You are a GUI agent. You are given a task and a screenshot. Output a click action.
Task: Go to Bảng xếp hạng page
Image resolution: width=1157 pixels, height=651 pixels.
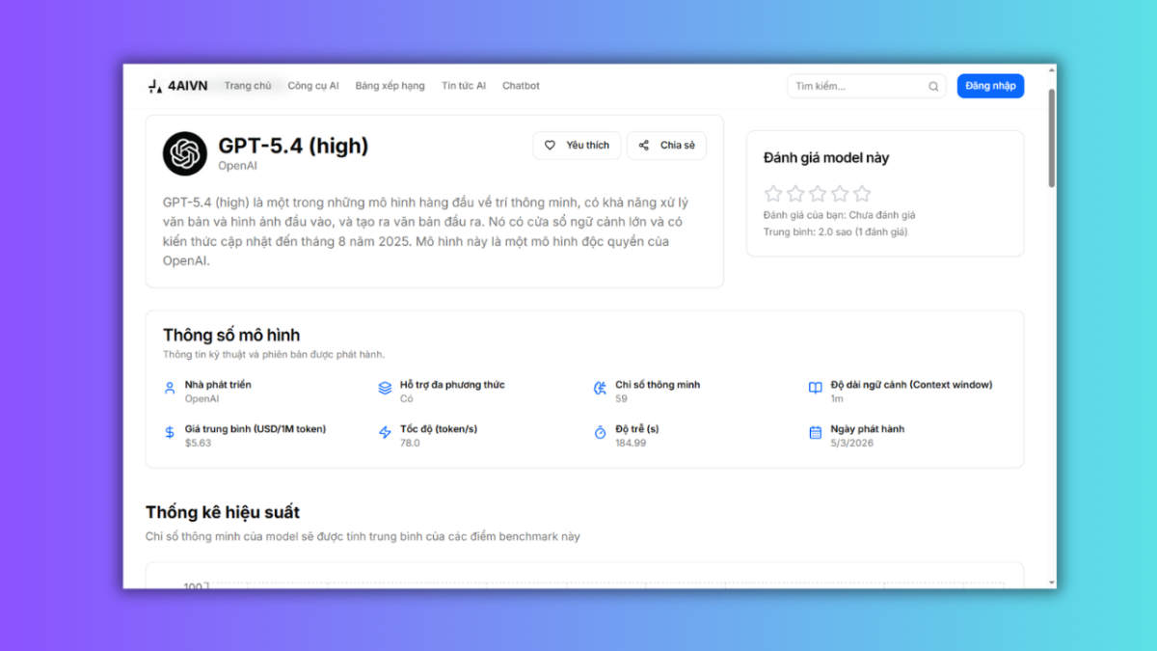[390, 86]
